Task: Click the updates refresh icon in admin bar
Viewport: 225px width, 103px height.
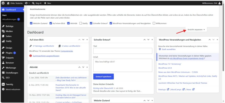Action: pyautogui.click(x=26, y=3)
